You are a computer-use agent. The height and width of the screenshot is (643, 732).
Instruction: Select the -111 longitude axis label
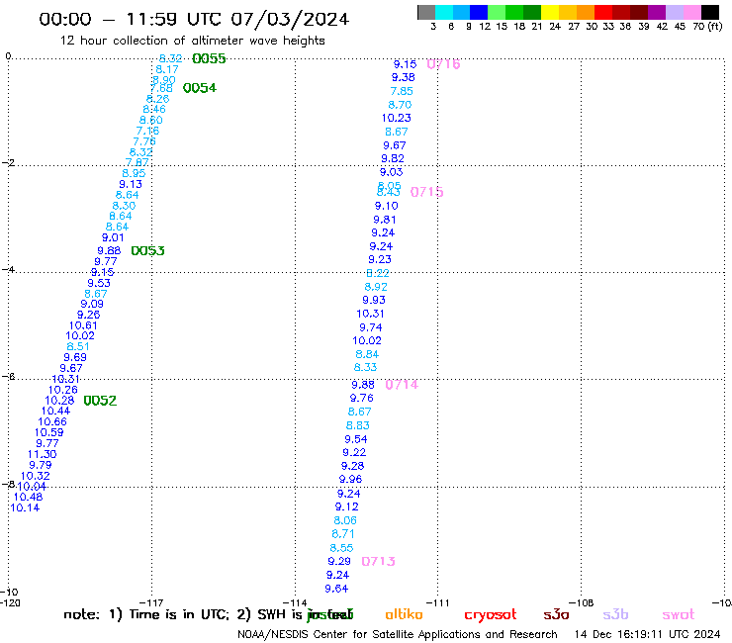438,602
